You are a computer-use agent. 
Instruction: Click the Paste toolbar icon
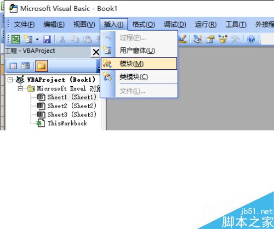[x=88, y=39]
